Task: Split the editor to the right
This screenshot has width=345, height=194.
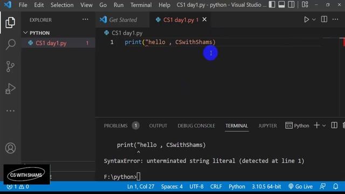Action: (324, 19)
